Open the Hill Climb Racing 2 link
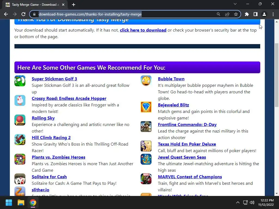Viewport: 279px width, 209px height. 51,137
